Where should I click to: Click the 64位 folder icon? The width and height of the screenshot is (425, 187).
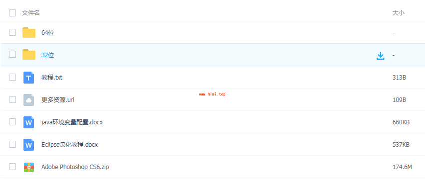pyautogui.click(x=29, y=33)
